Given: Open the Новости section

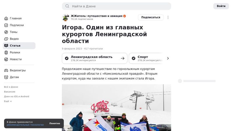Looking at the screenshot, I should [19, 59].
